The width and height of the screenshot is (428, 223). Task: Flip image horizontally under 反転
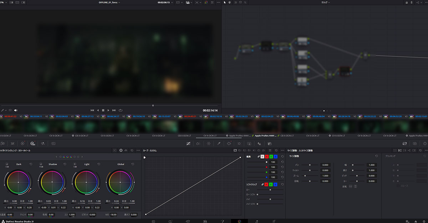[x=351, y=186]
